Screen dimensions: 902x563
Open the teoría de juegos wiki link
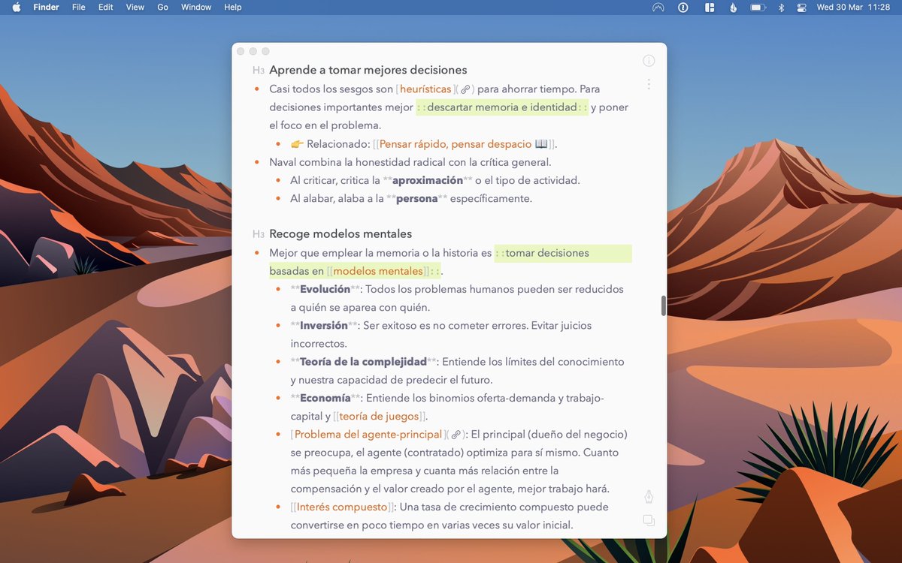pos(379,417)
